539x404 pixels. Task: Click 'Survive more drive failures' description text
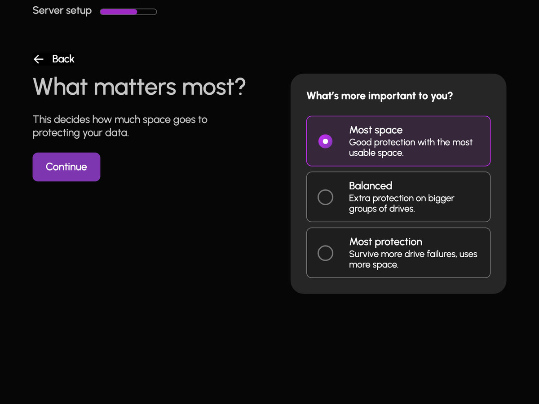coord(413,259)
